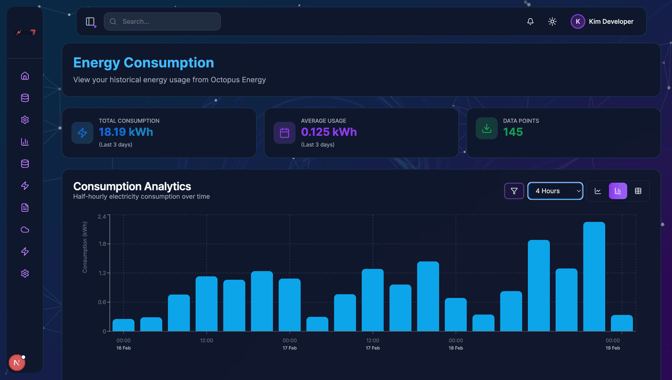Switch to table view

point(638,191)
